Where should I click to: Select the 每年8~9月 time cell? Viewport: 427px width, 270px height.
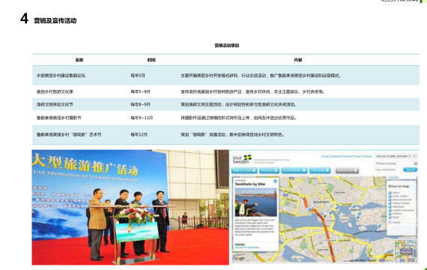tap(140, 104)
